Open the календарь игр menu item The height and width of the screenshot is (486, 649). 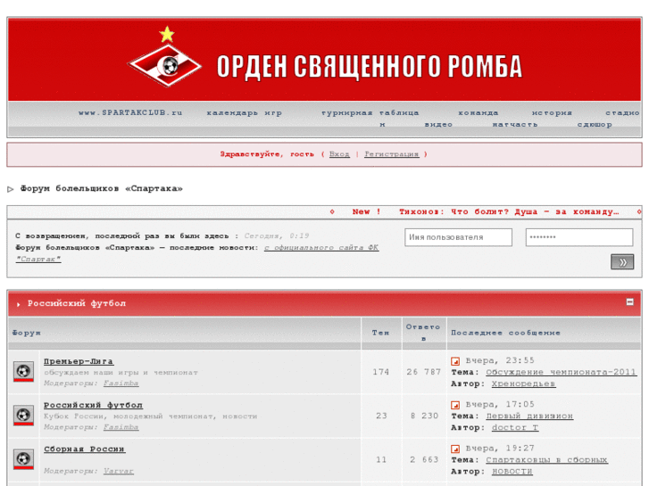click(245, 112)
